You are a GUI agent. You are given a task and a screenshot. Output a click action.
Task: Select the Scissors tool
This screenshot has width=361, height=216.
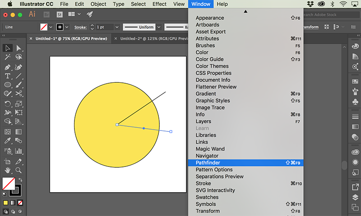[19, 94]
